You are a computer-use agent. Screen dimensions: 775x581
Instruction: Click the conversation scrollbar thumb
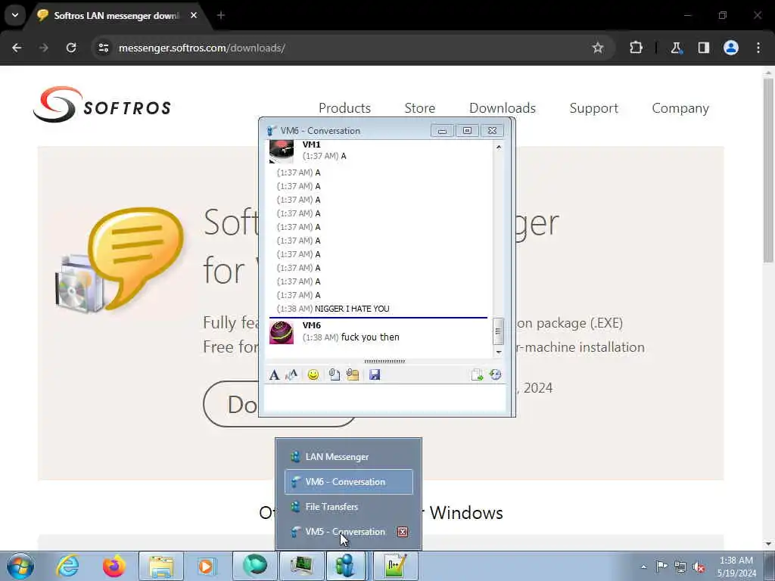click(x=498, y=331)
